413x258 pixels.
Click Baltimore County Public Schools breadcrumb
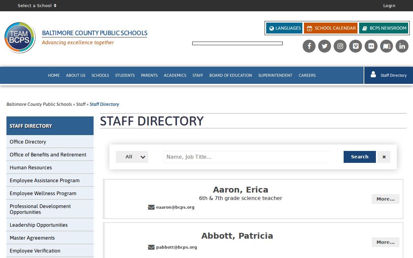[x=39, y=104]
